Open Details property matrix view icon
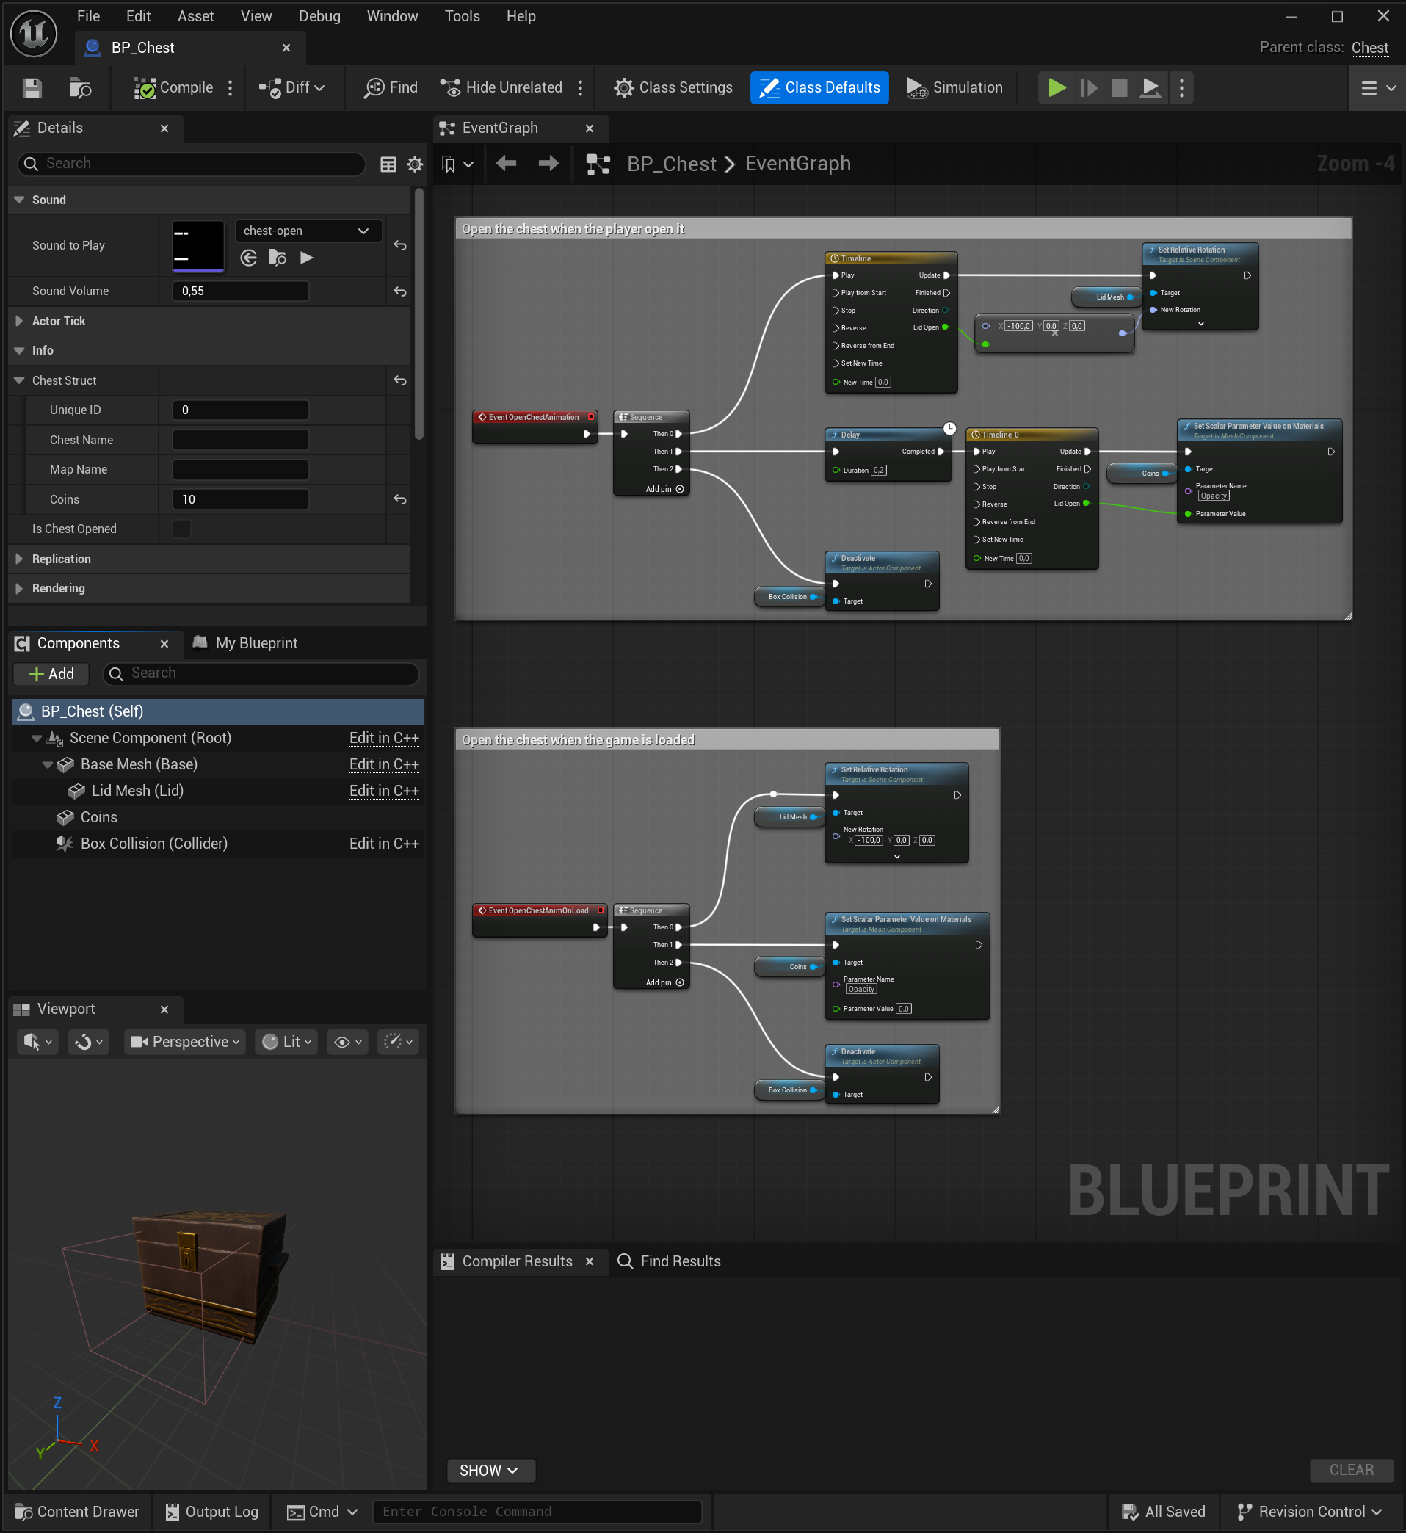This screenshot has width=1406, height=1533. [x=388, y=164]
